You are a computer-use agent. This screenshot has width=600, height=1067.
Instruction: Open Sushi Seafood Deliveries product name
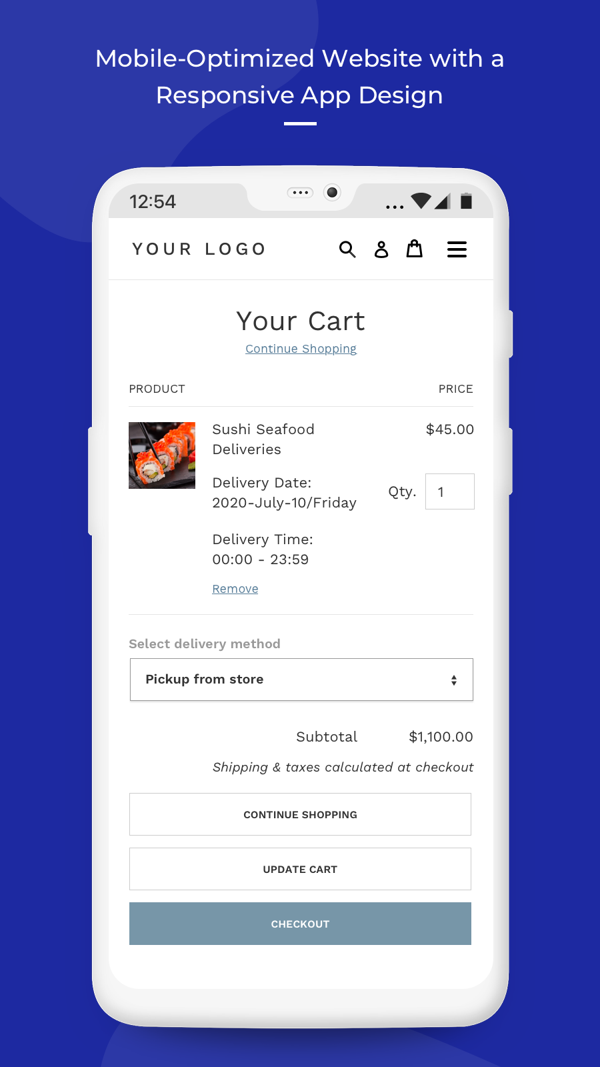click(x=263, y=439)
